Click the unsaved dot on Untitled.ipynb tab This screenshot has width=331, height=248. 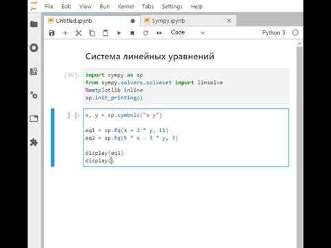pos(132,21)
